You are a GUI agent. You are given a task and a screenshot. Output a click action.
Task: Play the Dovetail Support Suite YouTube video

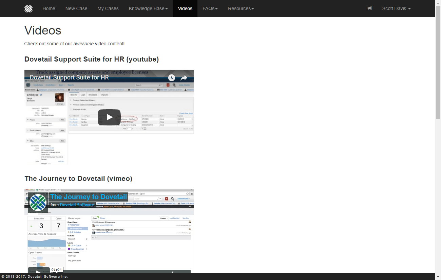point(109,117)
